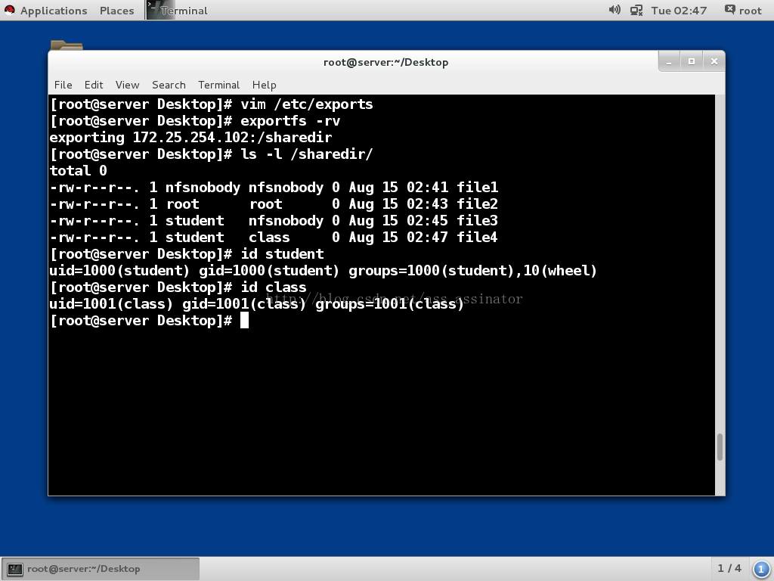774x581 pixels.
Task: Open the File menu
Action: pos(63,85)
